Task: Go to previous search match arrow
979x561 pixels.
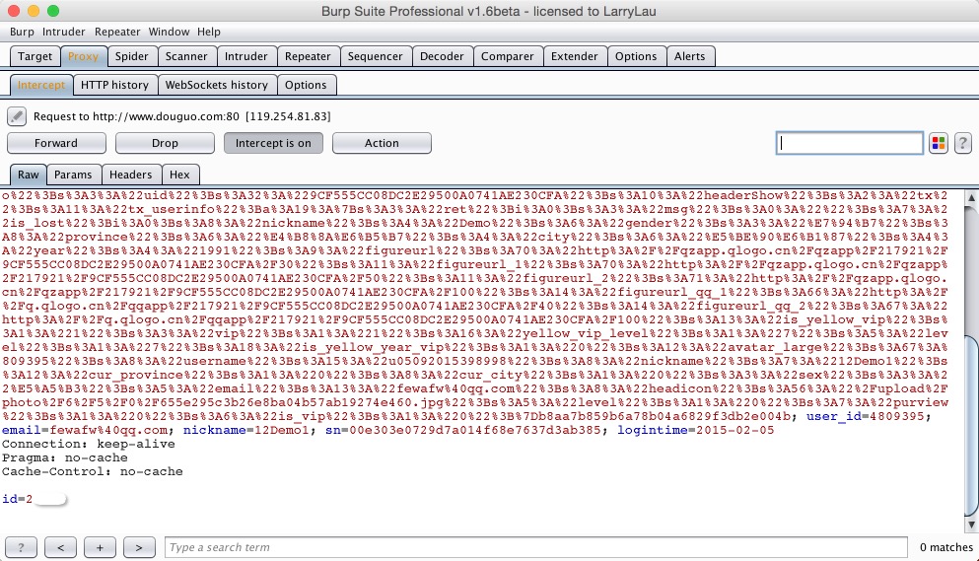Action: (x=60, y=547)
